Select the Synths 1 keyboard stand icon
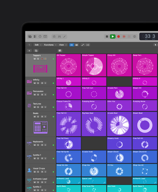Image resolution: width=158 pixels, height=192 pixels. pyautogui.click(x=29, y=157)
